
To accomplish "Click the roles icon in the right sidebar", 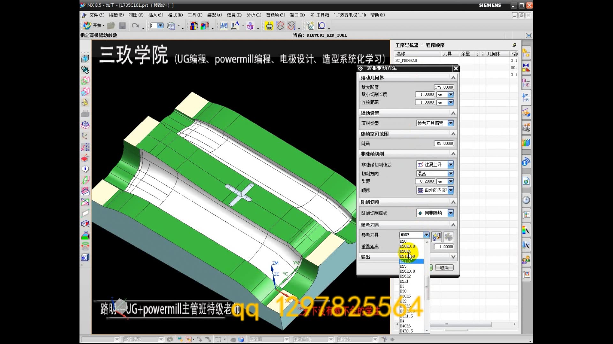I will point(526,260).
